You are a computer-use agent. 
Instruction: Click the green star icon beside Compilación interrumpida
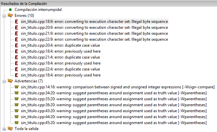pyautogui.click(x=10, y=10)
